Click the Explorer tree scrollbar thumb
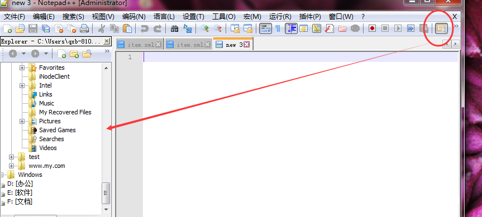 (x=106, y=193)
